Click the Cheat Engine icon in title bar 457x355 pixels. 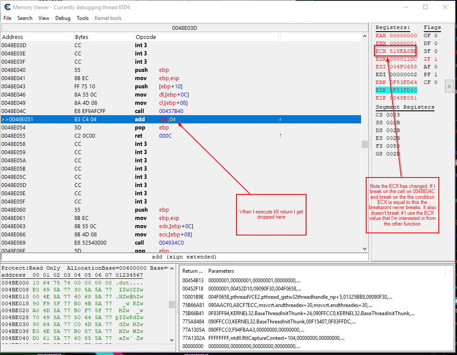(x=7, y=7)
